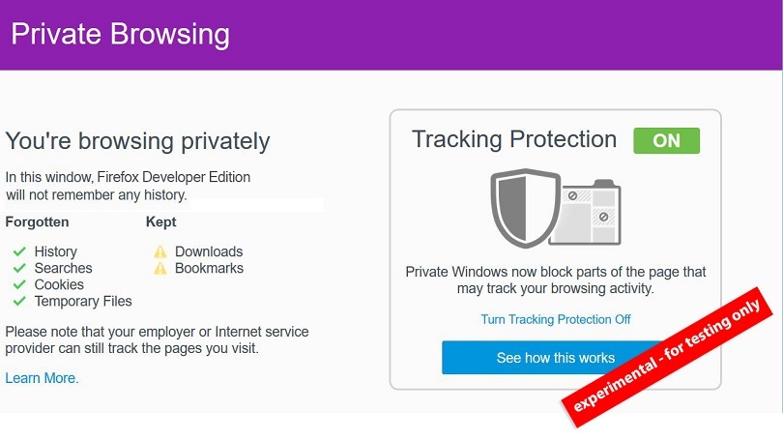783x441 pixels.
Task: Click the gray shield icon
Action: tap(522, 208)
